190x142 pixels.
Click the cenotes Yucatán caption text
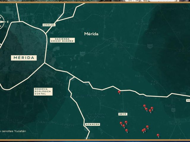click(x=13, y=131)
